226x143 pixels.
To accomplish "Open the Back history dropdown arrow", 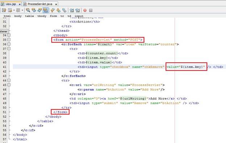I will click(14, 10).
